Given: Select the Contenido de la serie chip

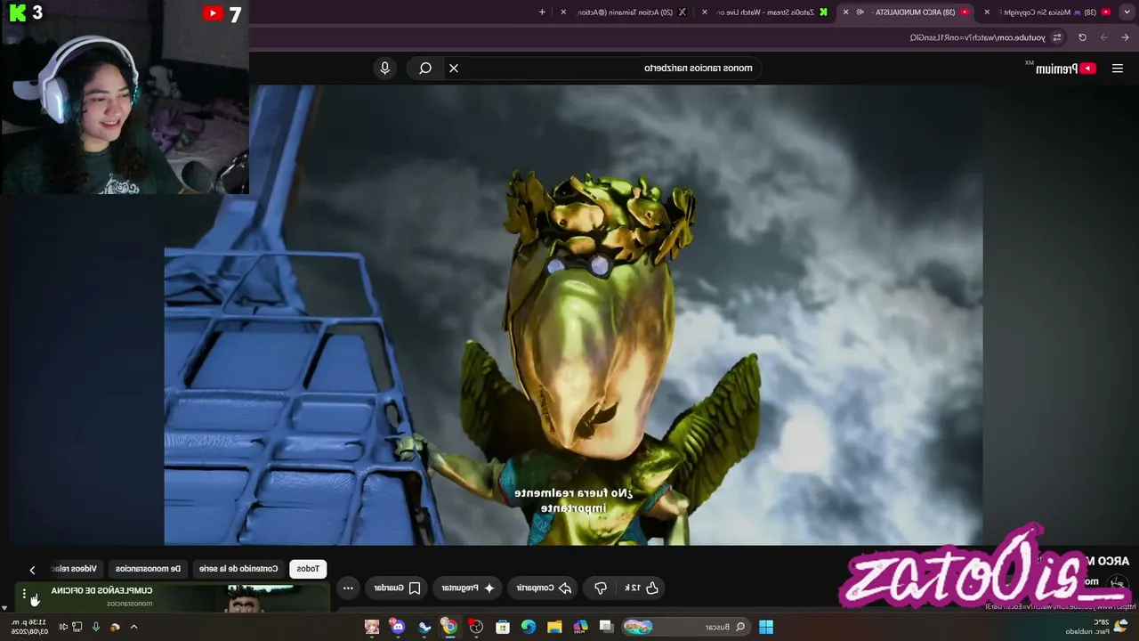Looking at the screenshot, I should [238, 568].
